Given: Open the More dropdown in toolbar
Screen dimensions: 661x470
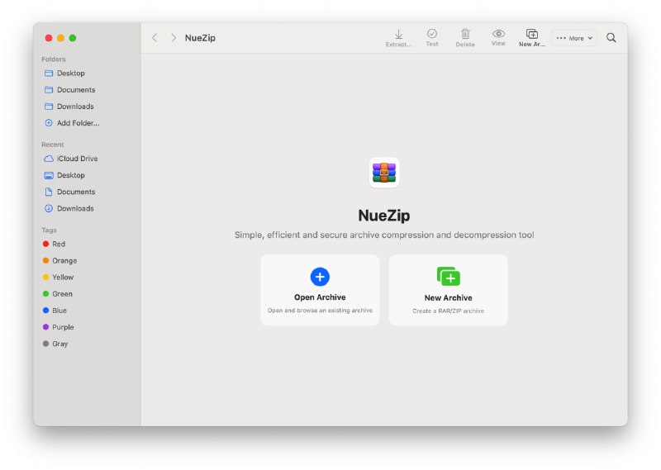Looking at the screenshot, I should click(574, 38).
